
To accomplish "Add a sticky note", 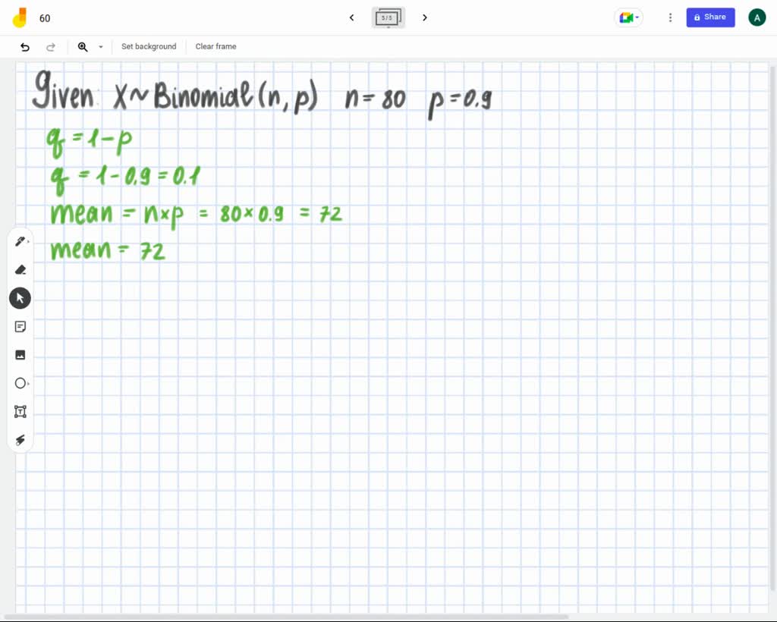I will (x=20, y=326).
